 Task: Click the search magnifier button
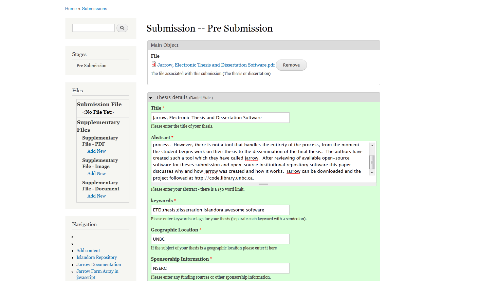pos(122,28)
